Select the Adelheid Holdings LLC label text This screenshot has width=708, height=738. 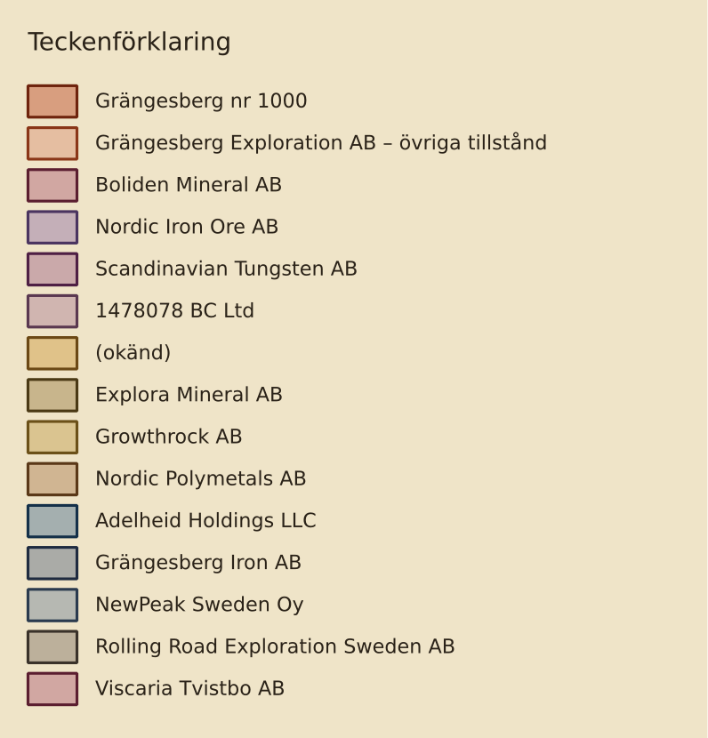coord(205,520)
